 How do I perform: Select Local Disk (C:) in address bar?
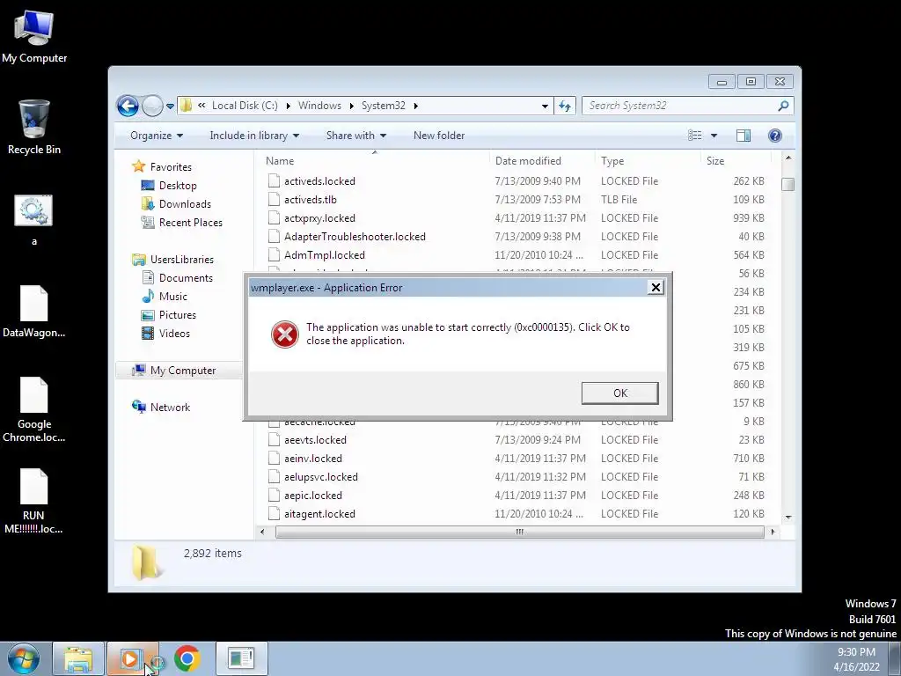point(245,106)
